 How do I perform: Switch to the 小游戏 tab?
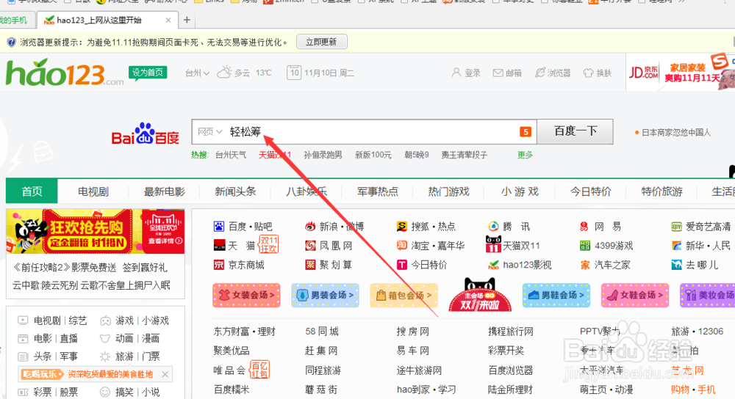coord(520,191)
